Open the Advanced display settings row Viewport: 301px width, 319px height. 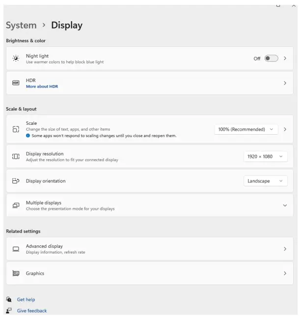[147, 249]
